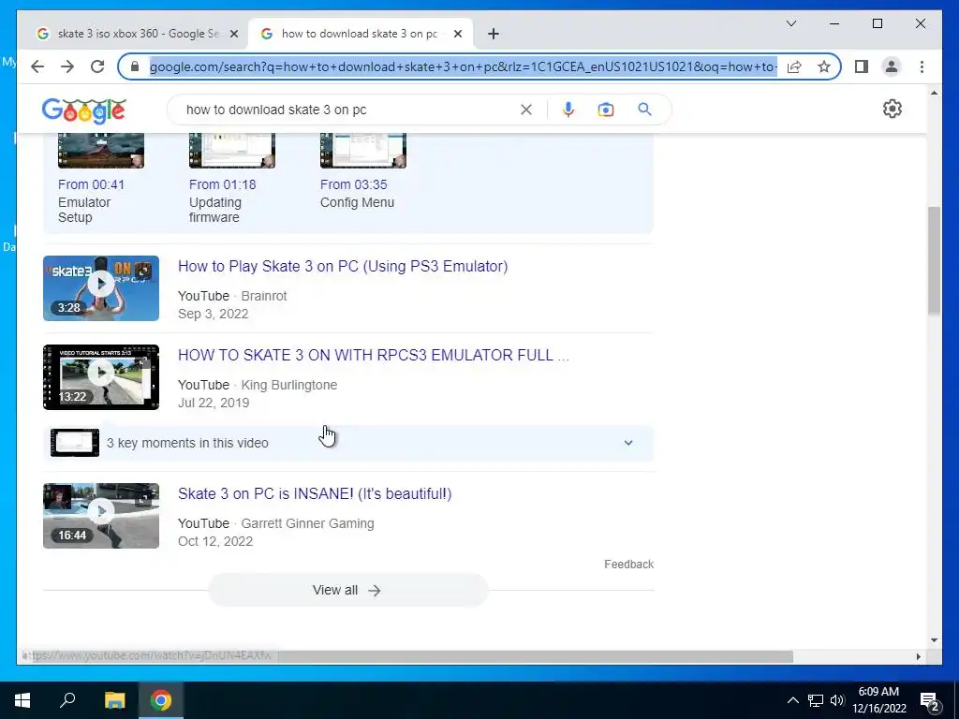Open File Explorer from taskbar

coord(114,700)
